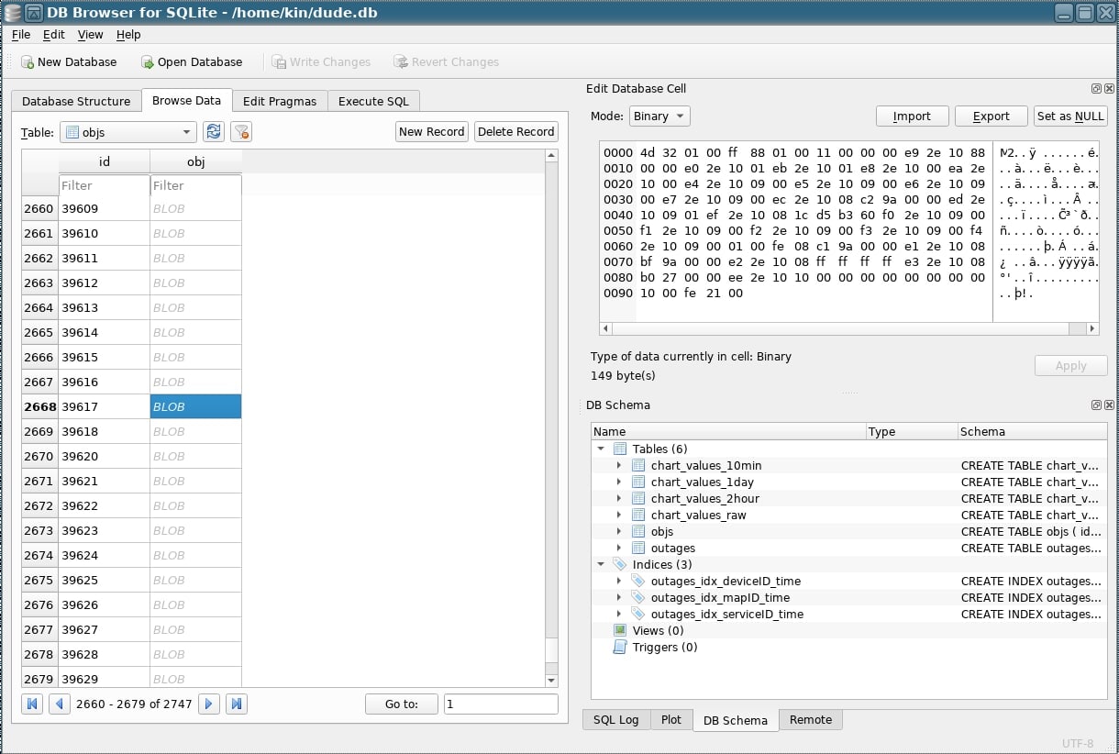Click the id column header

pos(105,161)
